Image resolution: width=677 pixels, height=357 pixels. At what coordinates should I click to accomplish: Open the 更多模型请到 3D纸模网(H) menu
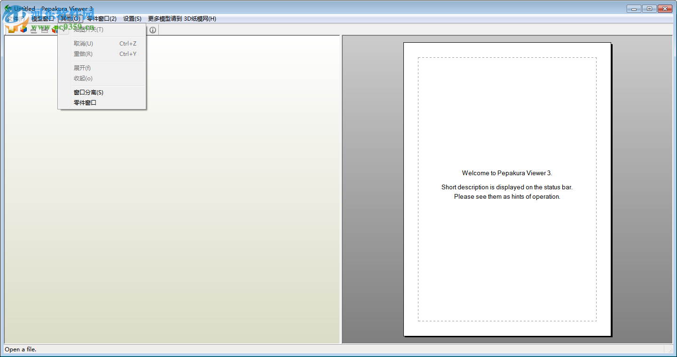(182, 19)
